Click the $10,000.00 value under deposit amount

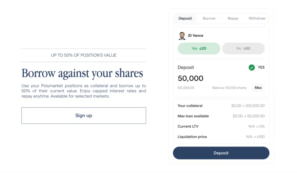(186, 88)
